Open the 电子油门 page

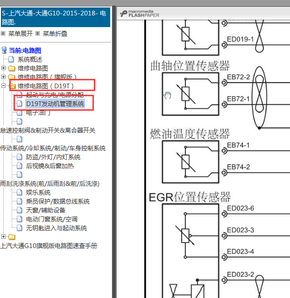click(x=38, y=113)
